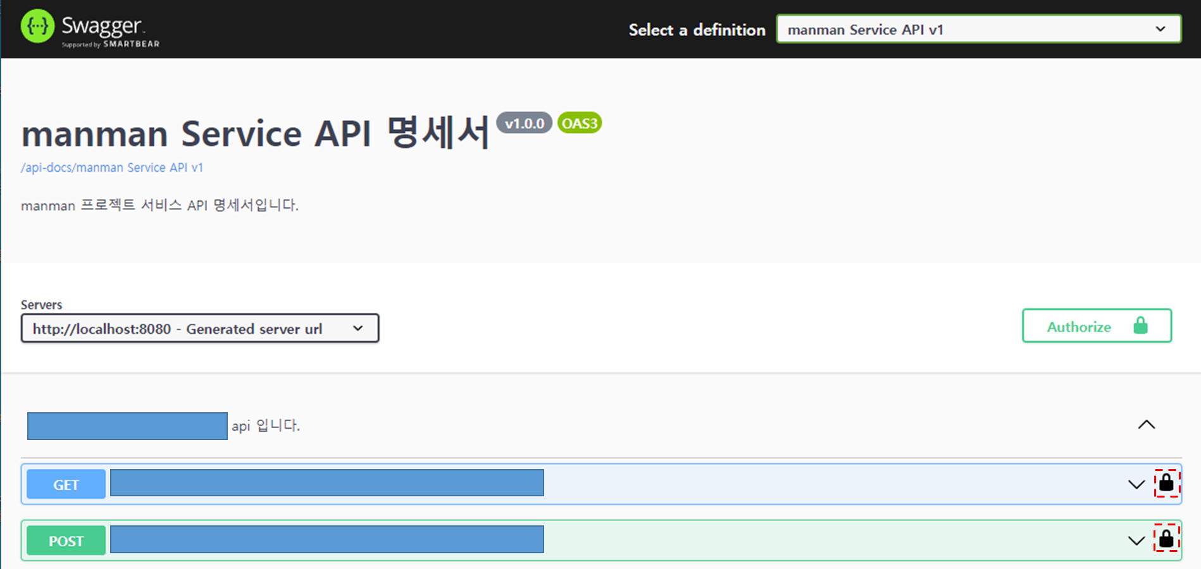
Task: Click the v1.0.0 version badge
Action: click(524, 123)
